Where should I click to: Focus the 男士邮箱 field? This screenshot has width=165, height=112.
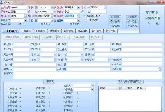142,44
